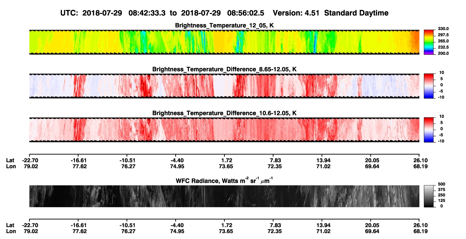466x239 pixels.
Task: Click latitude '-10.51' on the axis under the difference panels
Action: (127, 160)
